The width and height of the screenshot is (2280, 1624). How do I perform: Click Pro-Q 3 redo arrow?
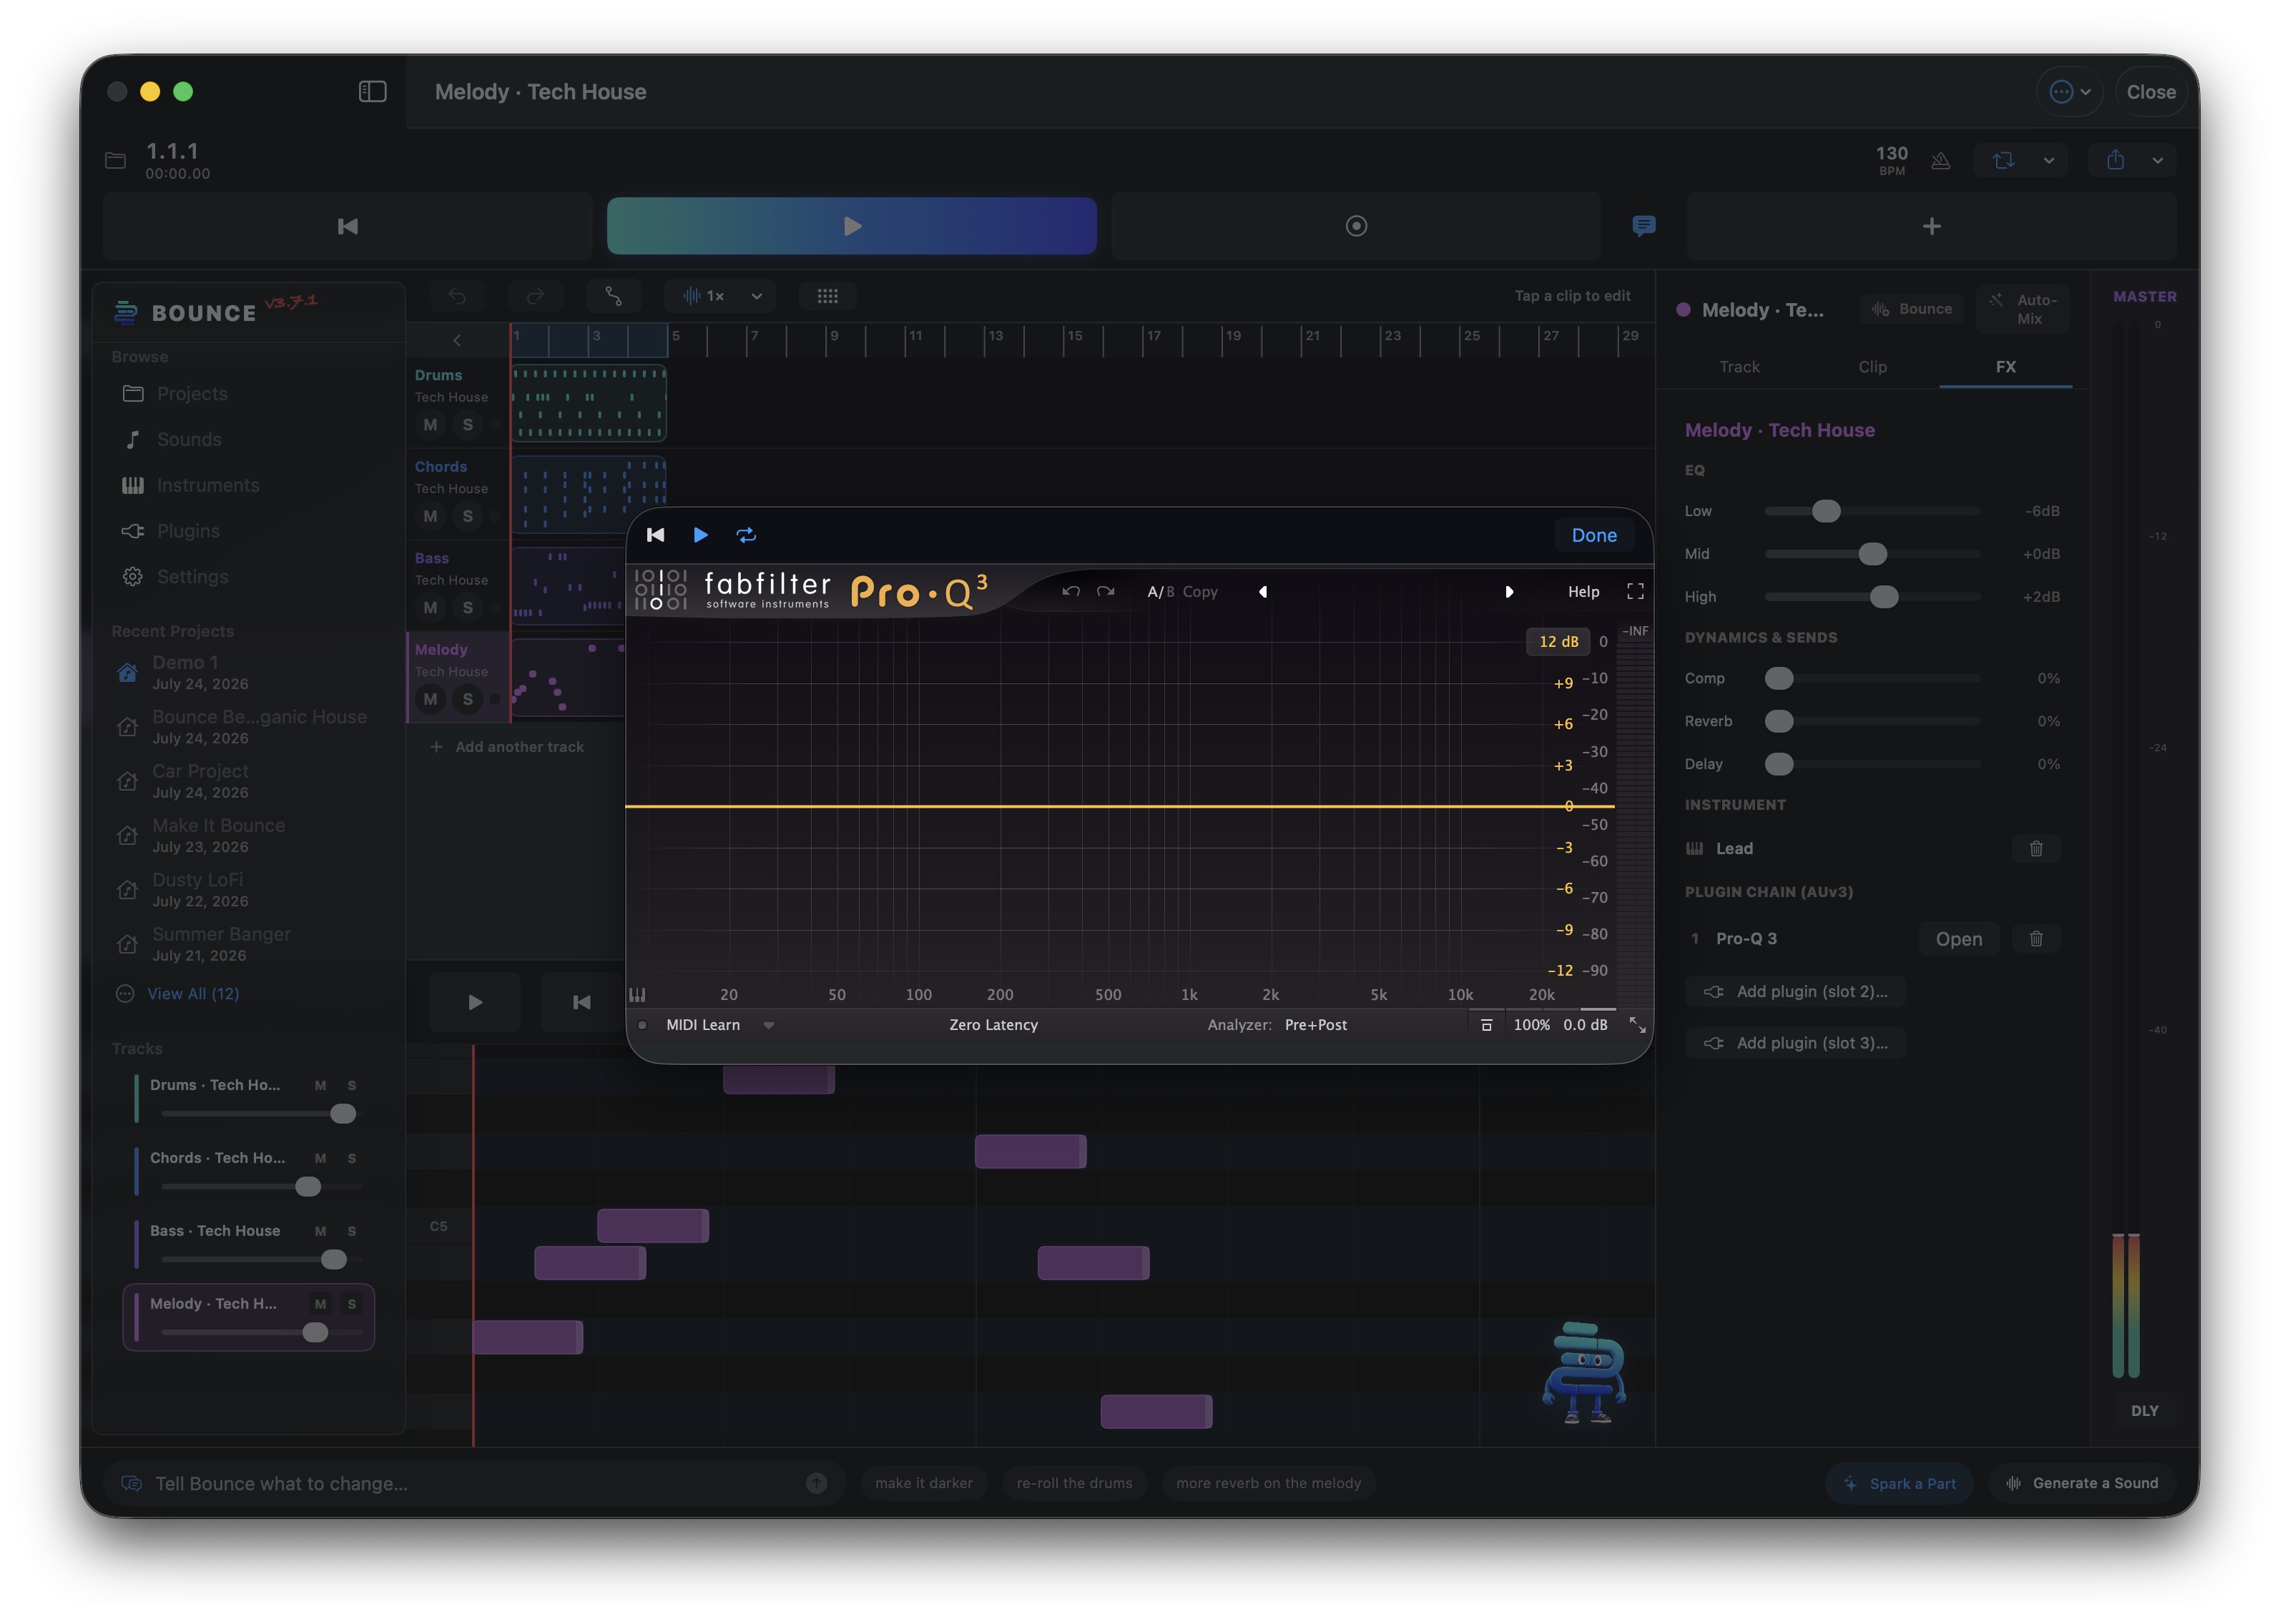click(1104, 592)
